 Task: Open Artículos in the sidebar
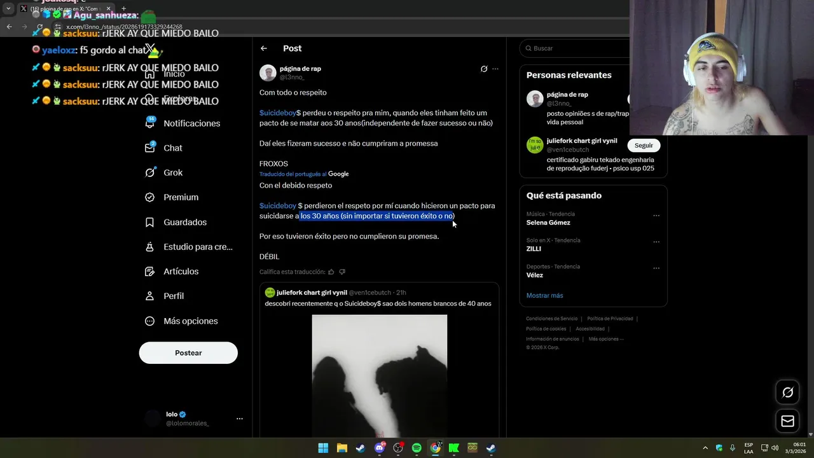(172, 272)
